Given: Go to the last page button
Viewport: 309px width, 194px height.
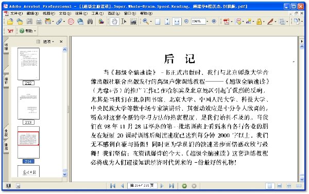Looking at the screenshot, I should point(171,186).
